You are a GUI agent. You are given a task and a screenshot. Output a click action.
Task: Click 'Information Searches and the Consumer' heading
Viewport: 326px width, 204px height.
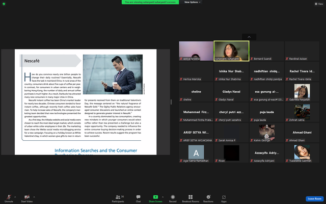tap(96, 150)
